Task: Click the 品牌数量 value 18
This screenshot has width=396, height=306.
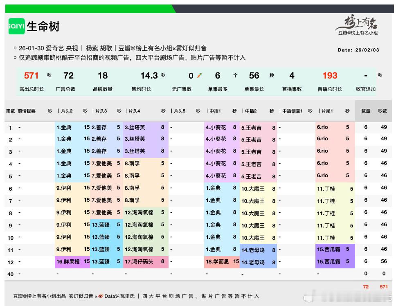Action: tap(103, 76)
